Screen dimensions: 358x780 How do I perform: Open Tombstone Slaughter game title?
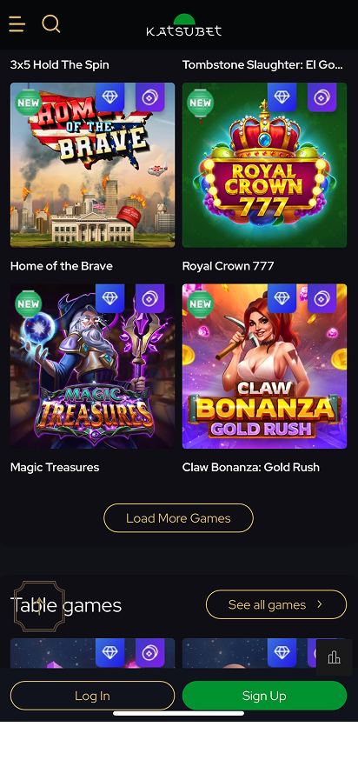[262, 64]
